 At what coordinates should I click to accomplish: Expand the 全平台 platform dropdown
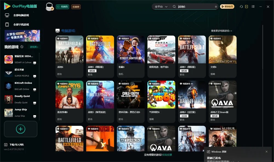coord(161,7)
